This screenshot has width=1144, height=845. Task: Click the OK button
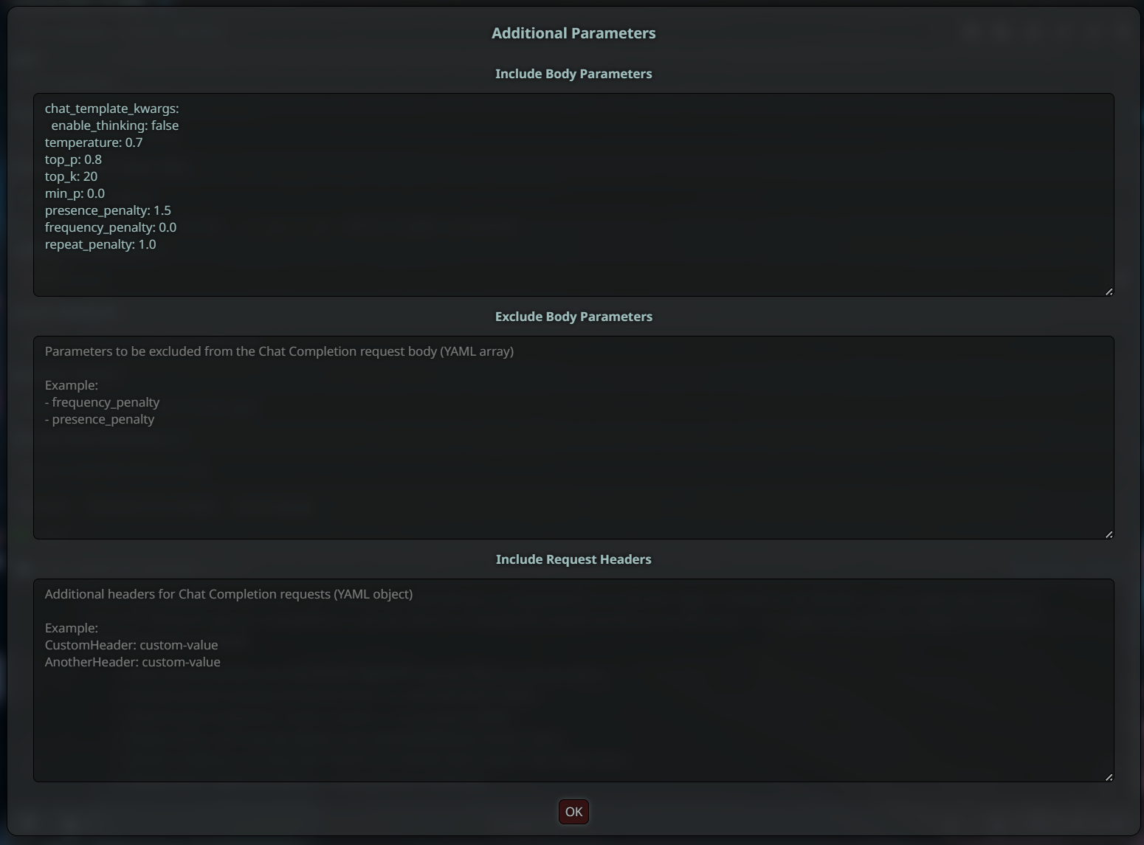[573, 812]
